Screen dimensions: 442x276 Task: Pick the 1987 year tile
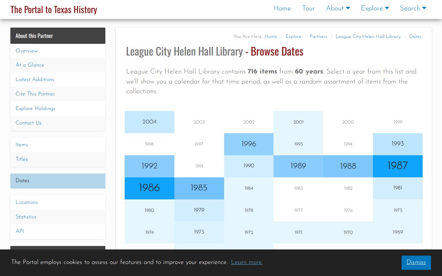[x=398, y=166]
